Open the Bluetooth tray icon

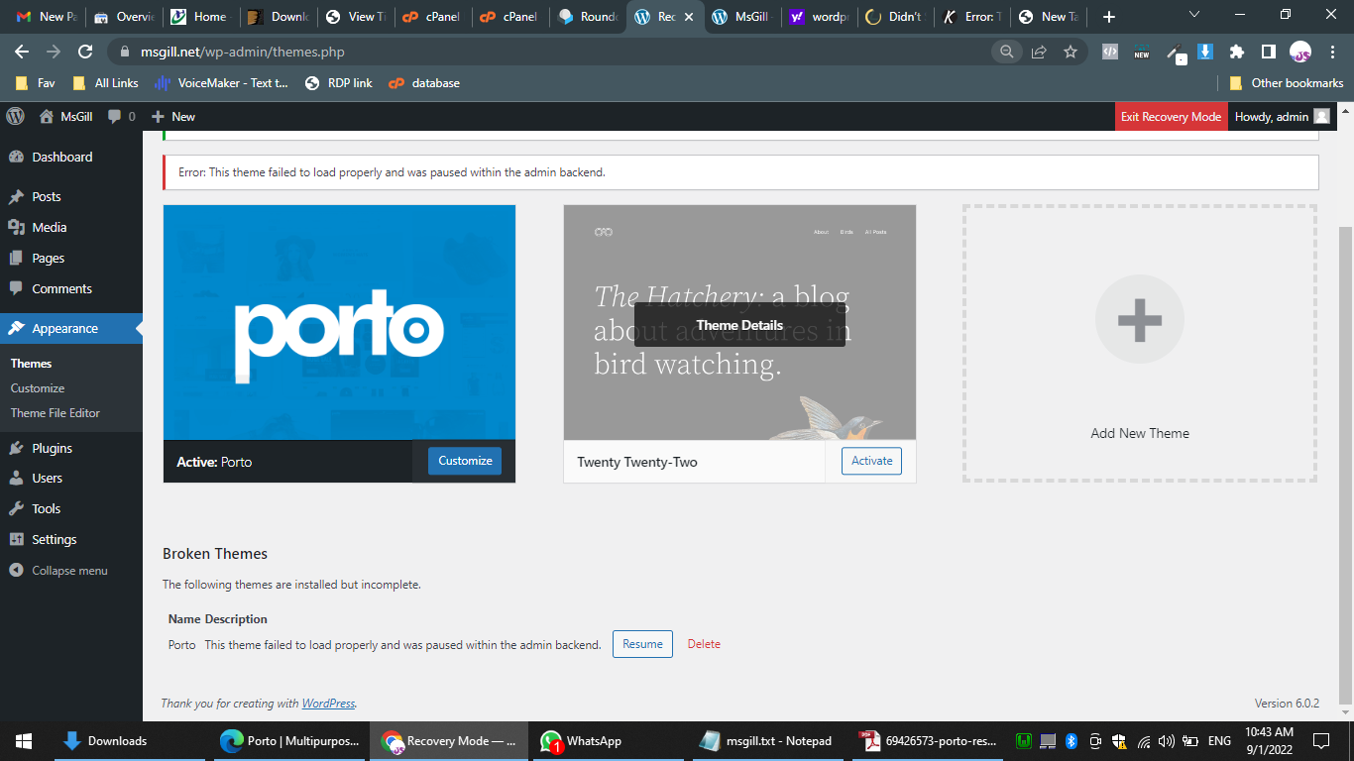[x=1072, y=741]
